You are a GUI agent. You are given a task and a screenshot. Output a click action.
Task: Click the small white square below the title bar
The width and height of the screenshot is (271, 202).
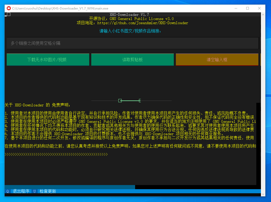click(x=9, y=14)
